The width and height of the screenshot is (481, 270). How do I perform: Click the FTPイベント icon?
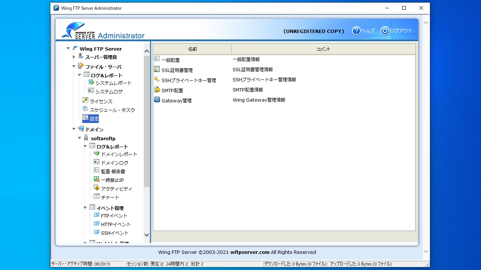click(97, 215)
